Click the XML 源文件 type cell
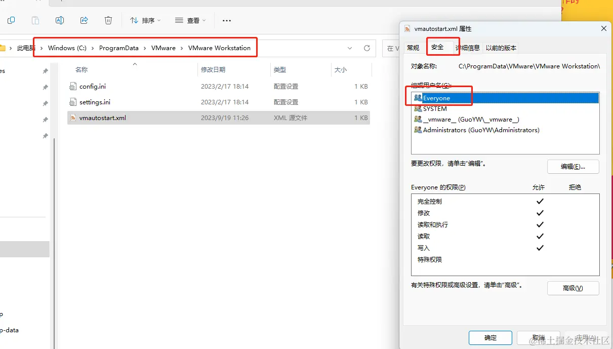 (291, 118)
